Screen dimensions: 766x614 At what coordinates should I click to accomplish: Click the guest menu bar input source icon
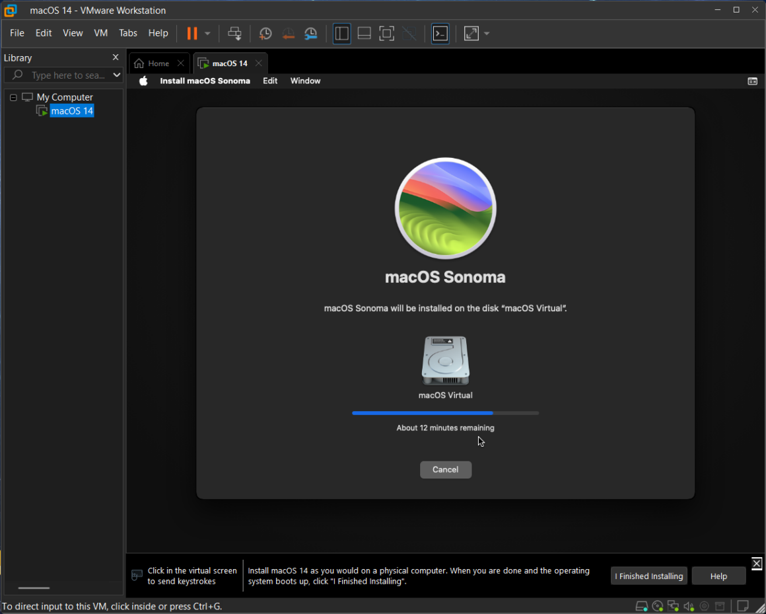pos(752,81)
